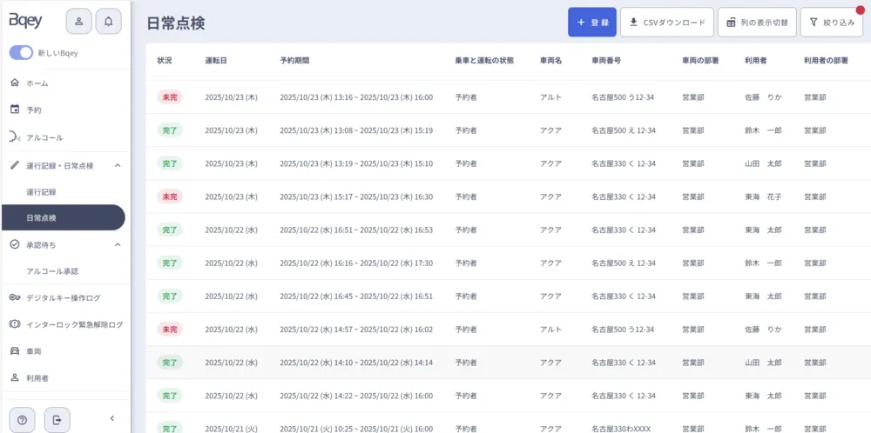The width and height of the screenshot is (871, 433).
Task: Select period 2025/10/22 16:16 ~ 17:30
Action: [356, 263]
